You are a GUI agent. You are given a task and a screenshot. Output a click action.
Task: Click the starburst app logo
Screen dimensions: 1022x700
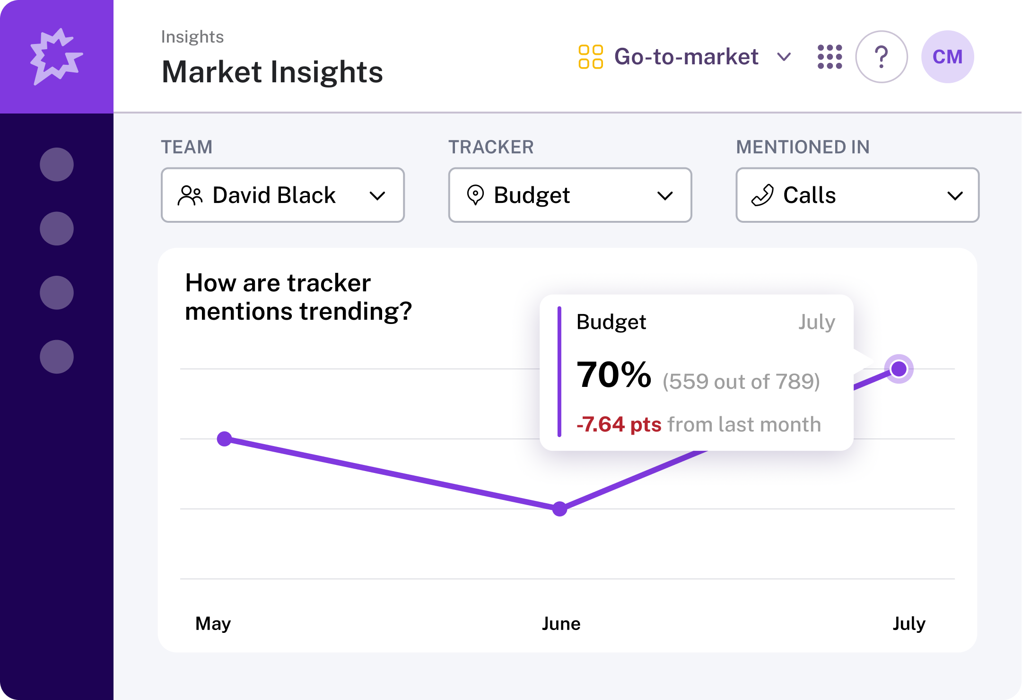point(57,56)
